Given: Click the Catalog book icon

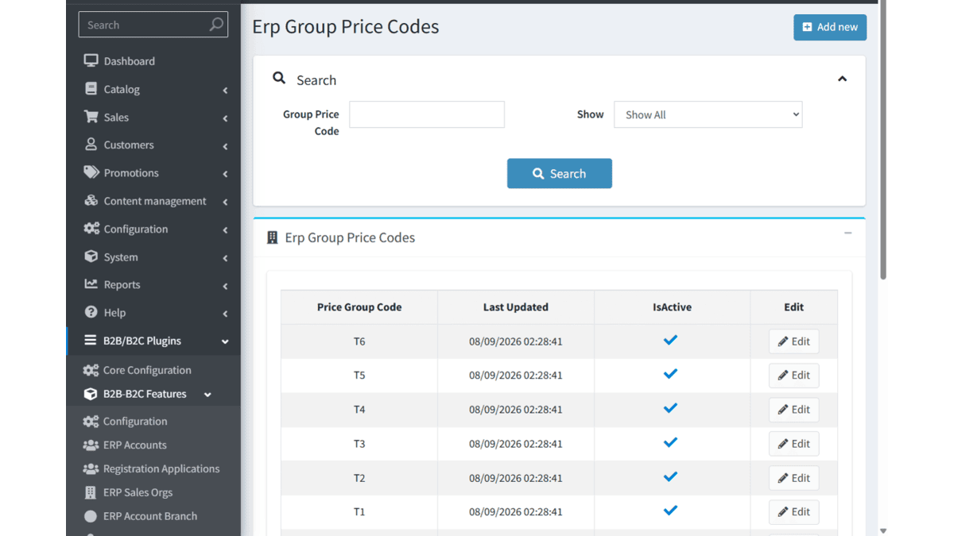Looking at the screenshot, I should tap(91, 89).
